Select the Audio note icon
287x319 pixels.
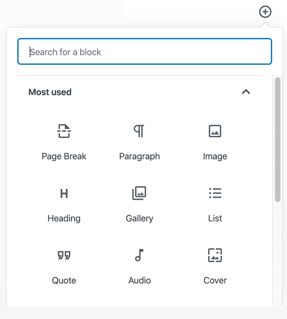pos(139,255)
